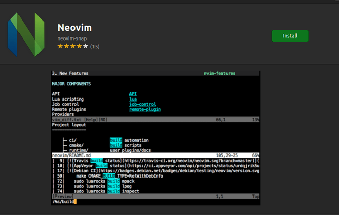The width and height of the screenshot is (339, 215).
Task: Click the neovim-snap package name
Action: [x=72, y=38]
